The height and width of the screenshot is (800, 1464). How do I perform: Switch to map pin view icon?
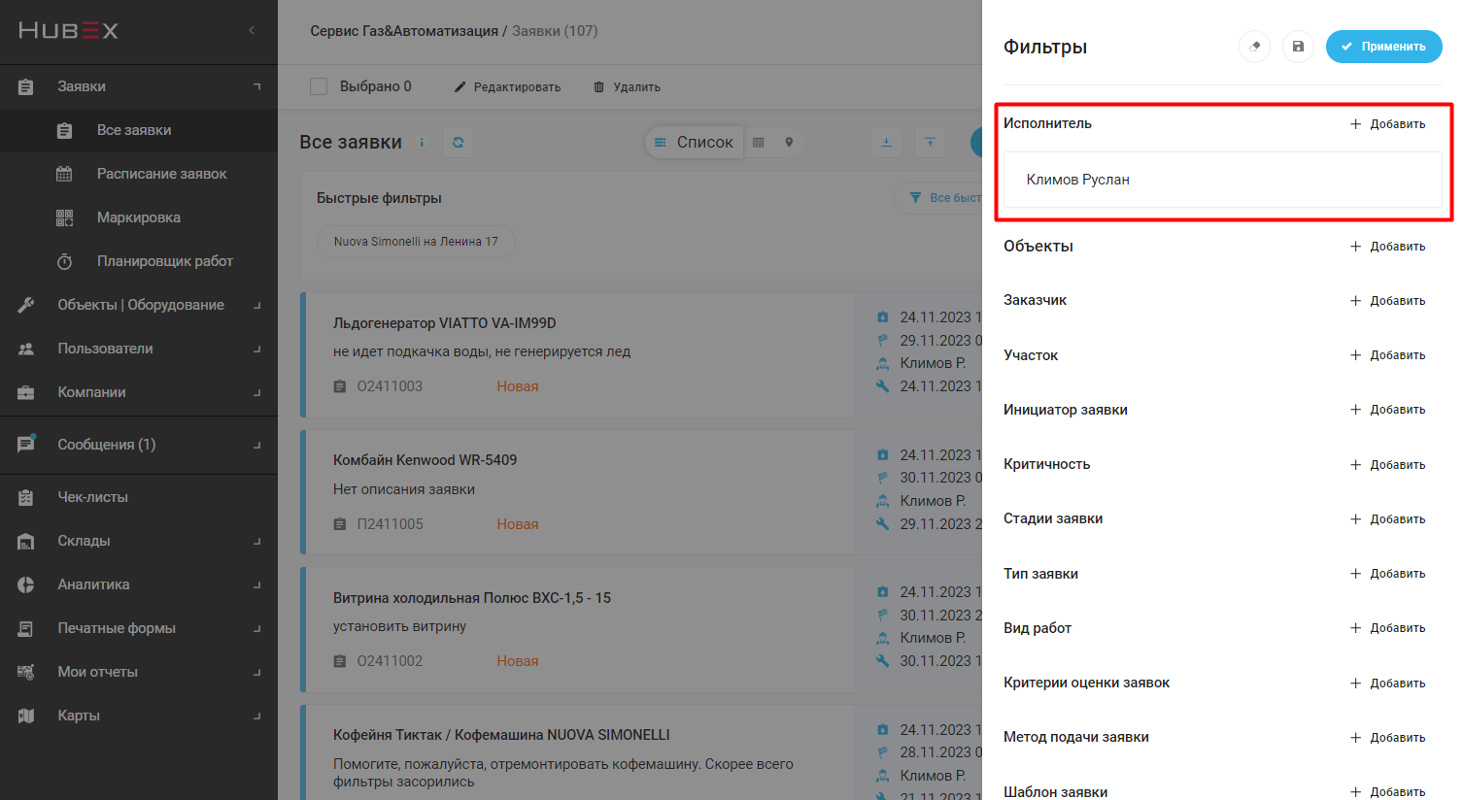tap(789, 143)
